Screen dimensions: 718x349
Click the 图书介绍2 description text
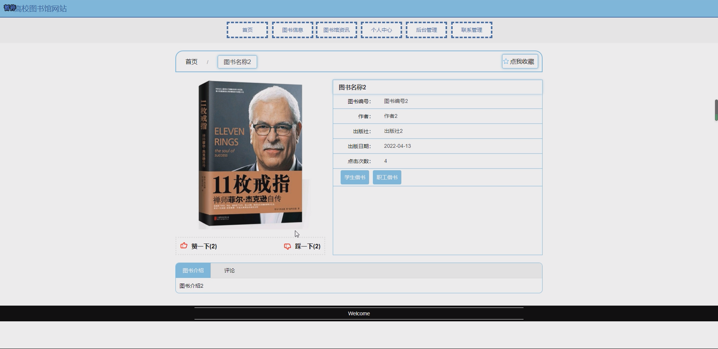point(191,286)
